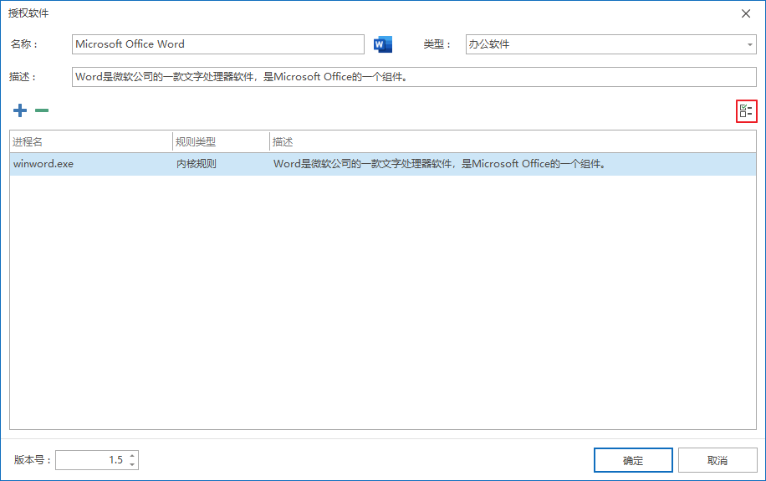
Task: Click the 内核规则 rule type cell
Action: [x=222, y=164]
